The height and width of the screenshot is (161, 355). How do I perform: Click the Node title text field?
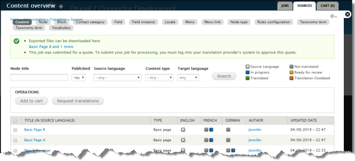pos(39,77)
